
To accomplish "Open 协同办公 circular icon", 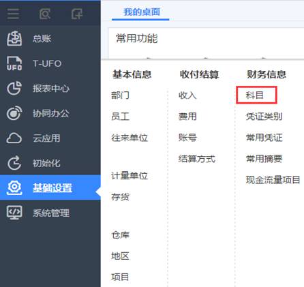I will (x=14, y=113).
